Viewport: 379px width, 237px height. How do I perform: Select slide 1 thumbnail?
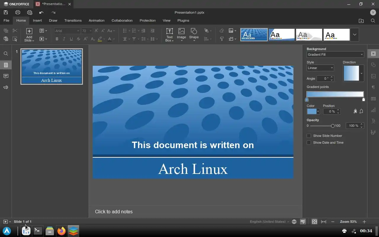52,67
